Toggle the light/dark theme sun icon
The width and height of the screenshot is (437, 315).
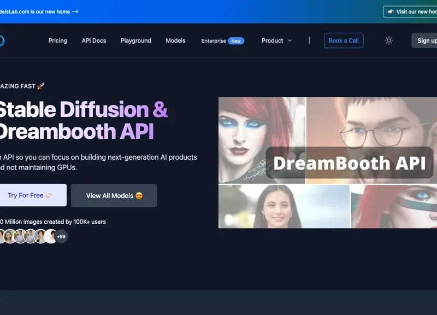(389, 40)
